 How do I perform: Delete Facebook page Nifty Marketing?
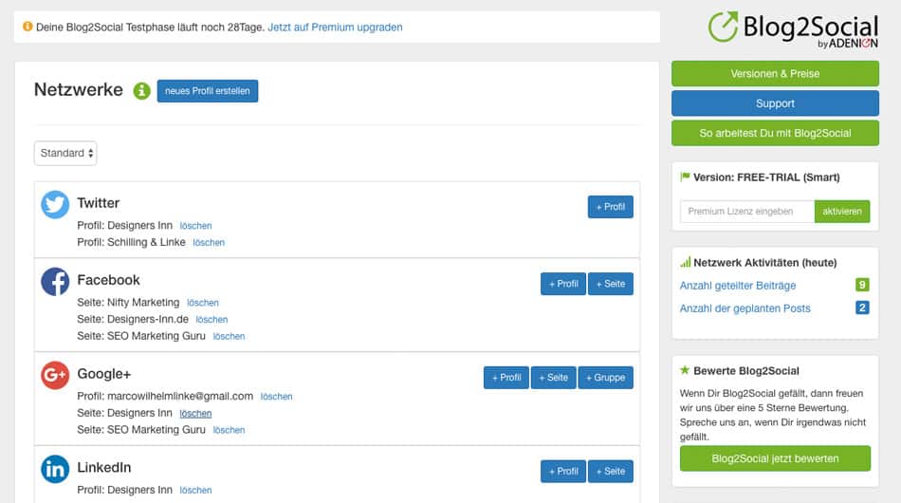click(x=203, y=303)
